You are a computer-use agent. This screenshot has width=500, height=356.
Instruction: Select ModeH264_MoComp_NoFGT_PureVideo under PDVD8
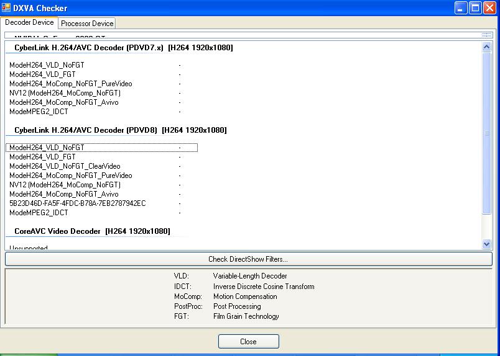(x=102, y=176)
